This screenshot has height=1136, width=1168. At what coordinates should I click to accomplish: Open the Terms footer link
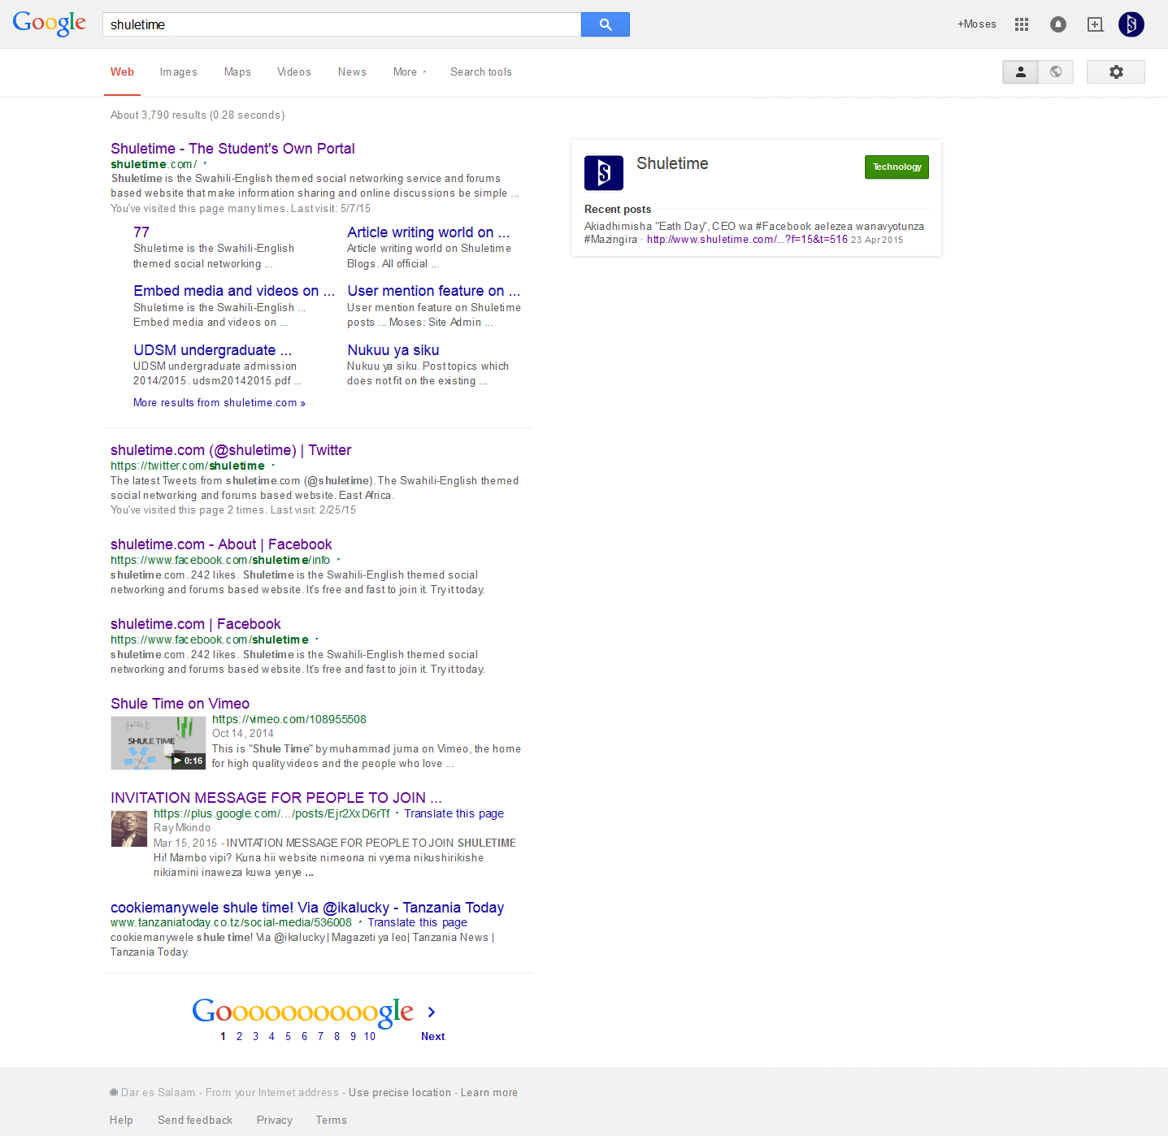coord(332,1120)
